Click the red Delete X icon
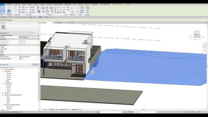Image resolution: width=208 pixels, height=117 pixels. (61, 12)
